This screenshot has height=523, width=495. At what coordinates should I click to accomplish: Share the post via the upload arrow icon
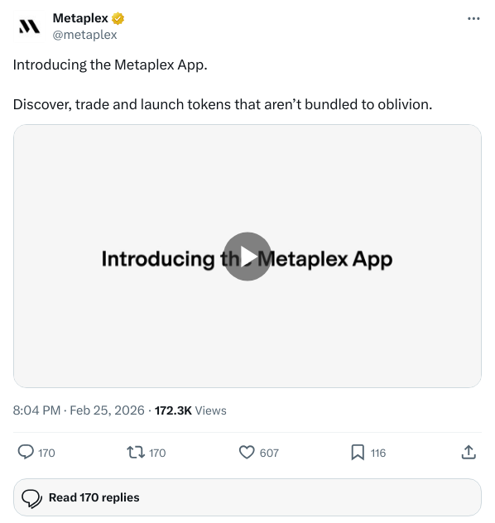tap(469, 453)
